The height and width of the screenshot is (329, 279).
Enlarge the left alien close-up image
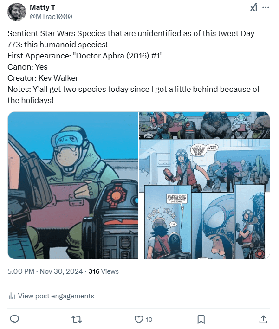(x=73, y=185)
